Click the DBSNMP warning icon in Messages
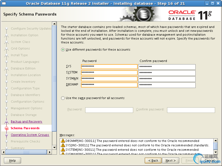Viewport: 222px width, 166px height. click(x=63, y=141)
